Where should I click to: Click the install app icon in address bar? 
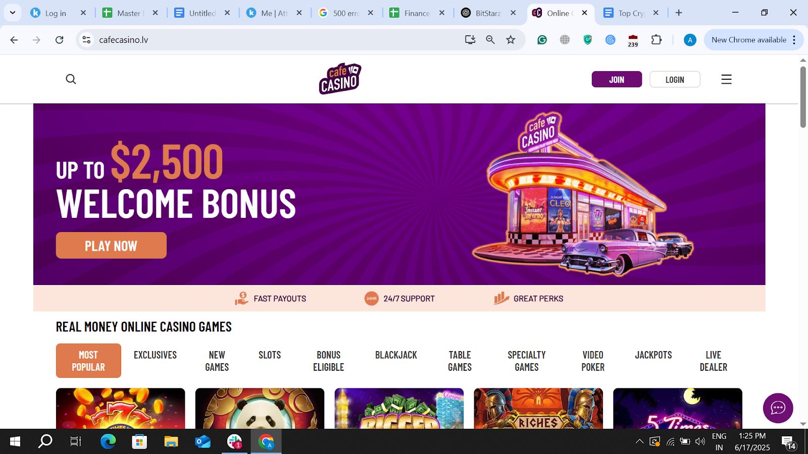click(x=470, y=40)
